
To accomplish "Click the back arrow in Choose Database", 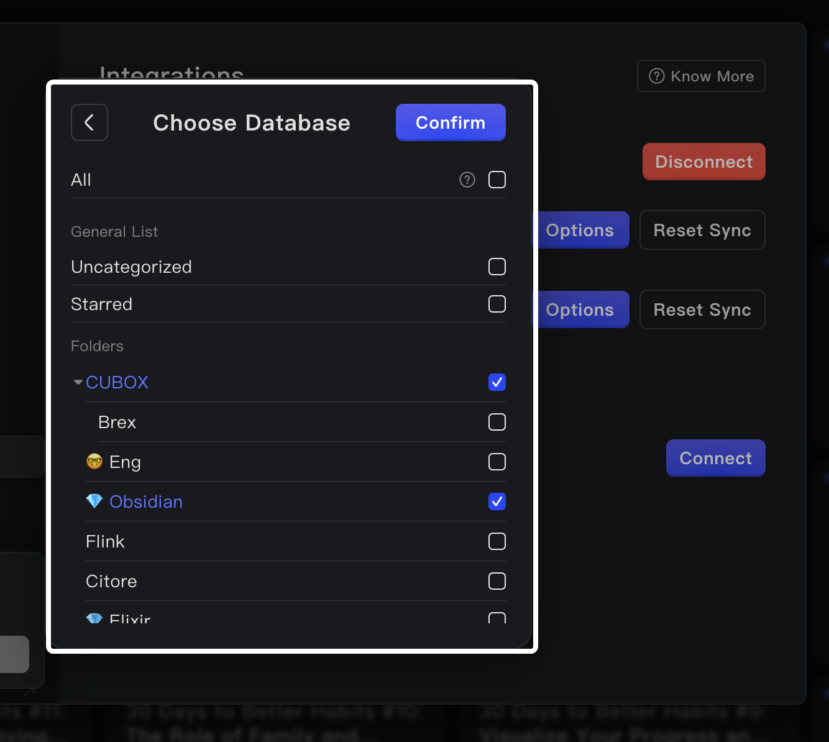I will 89,122.
